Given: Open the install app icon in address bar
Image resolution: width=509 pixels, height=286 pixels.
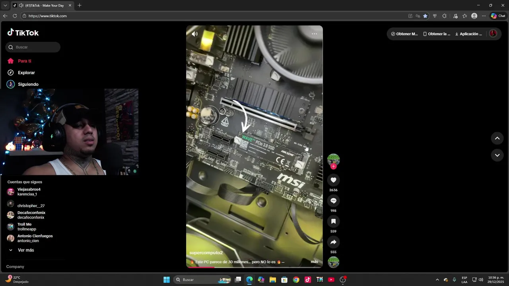Looking at the screenshot, I should (x=410, y=16).
